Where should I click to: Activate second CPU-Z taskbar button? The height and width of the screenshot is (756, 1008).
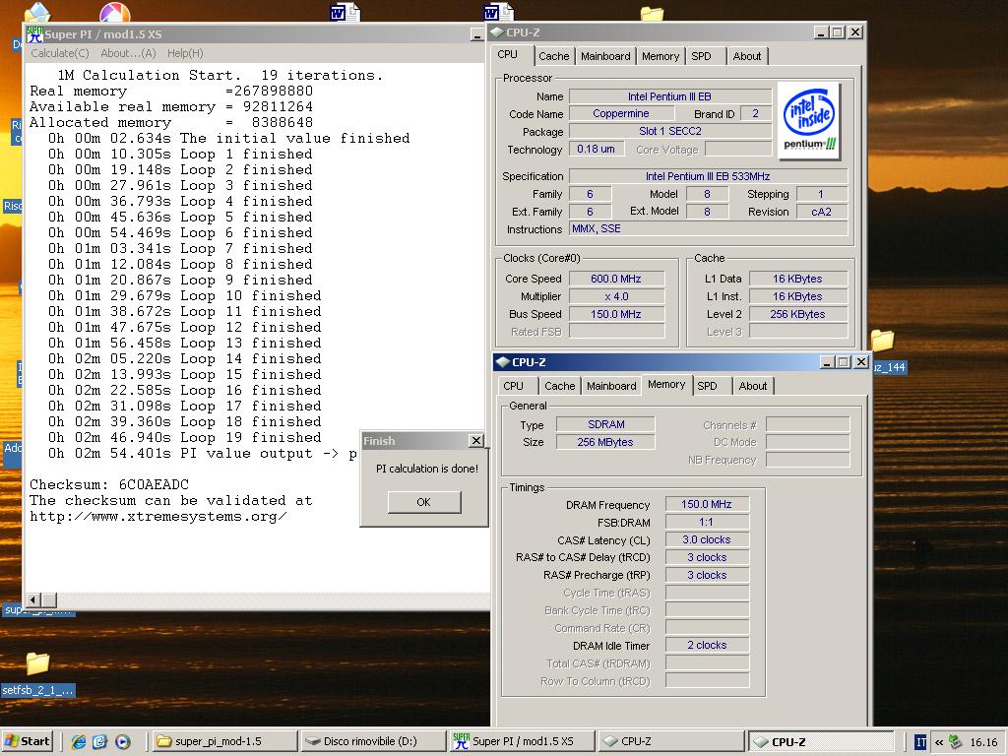click(821, 741)
